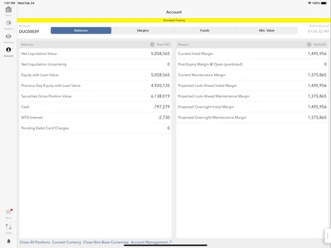Screen dimensions: 331x248
Task: Click the Balances column expand icon
Action: pos(152,44)
